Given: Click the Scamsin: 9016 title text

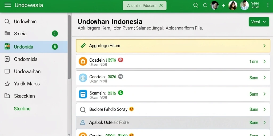Looking at the screenshot, I should pyautogui.click(x=103, y=93).
